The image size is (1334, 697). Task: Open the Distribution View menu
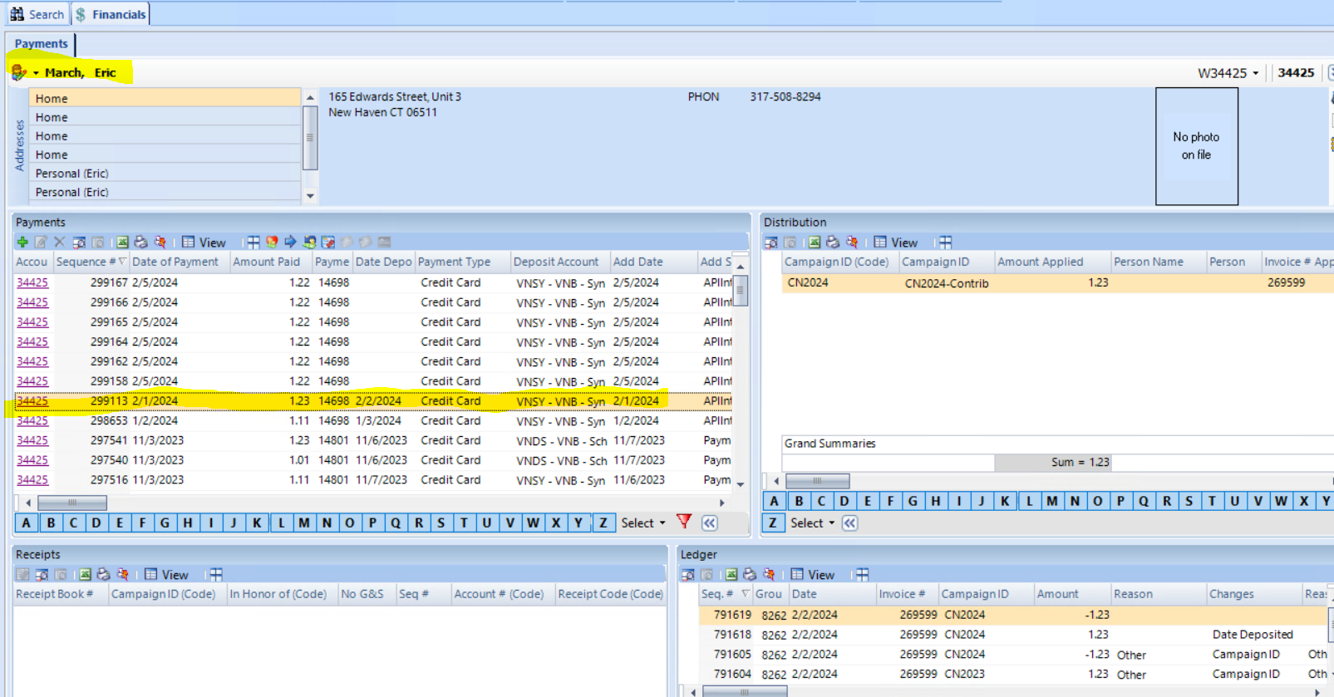(896, 242)
